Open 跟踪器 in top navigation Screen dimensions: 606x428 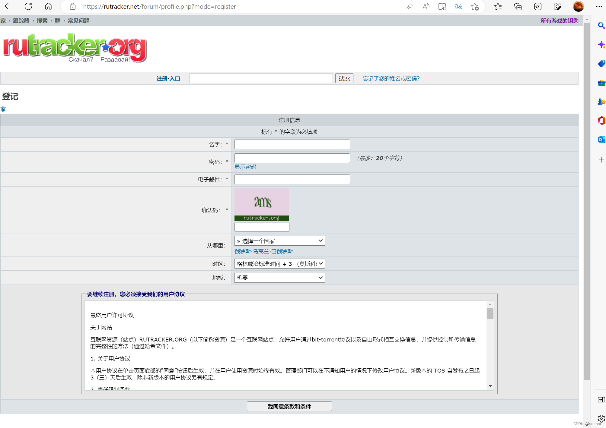click(21, 21)
